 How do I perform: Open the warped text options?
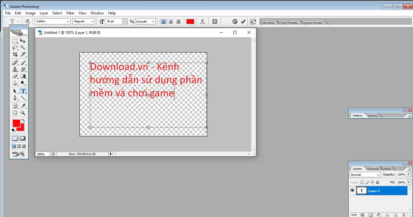(202, 21)
